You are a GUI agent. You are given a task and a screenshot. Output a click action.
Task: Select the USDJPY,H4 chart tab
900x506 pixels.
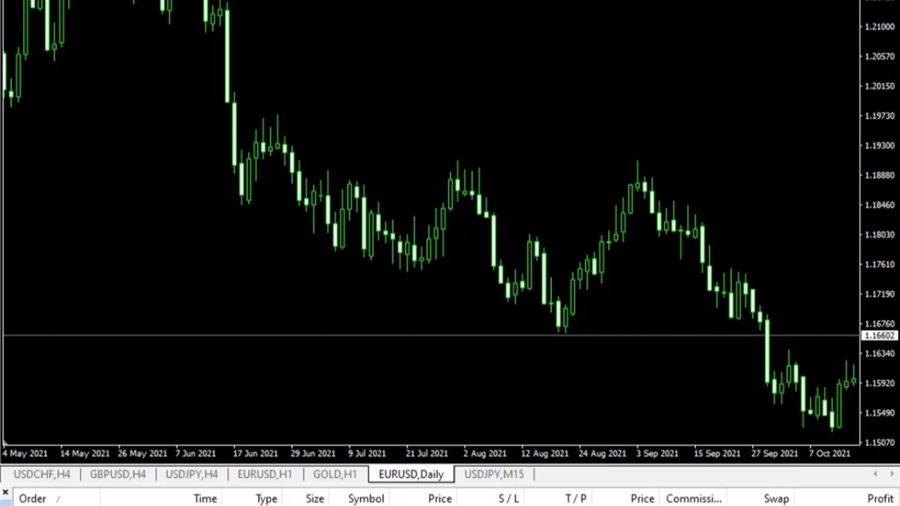(x=191, y=474)
